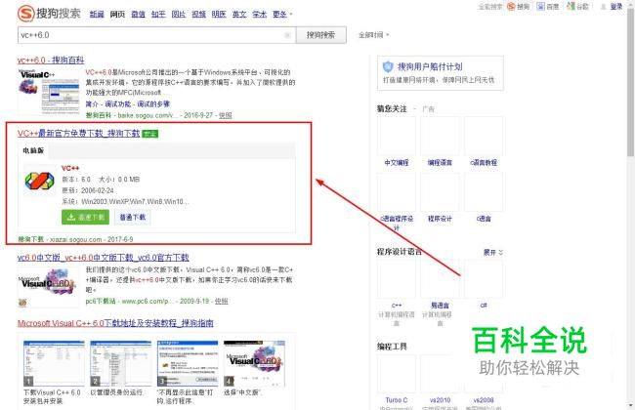
Task: Click the 调试的步骤 sub-link in the 百科 result
Action: (x=153, y=104)
